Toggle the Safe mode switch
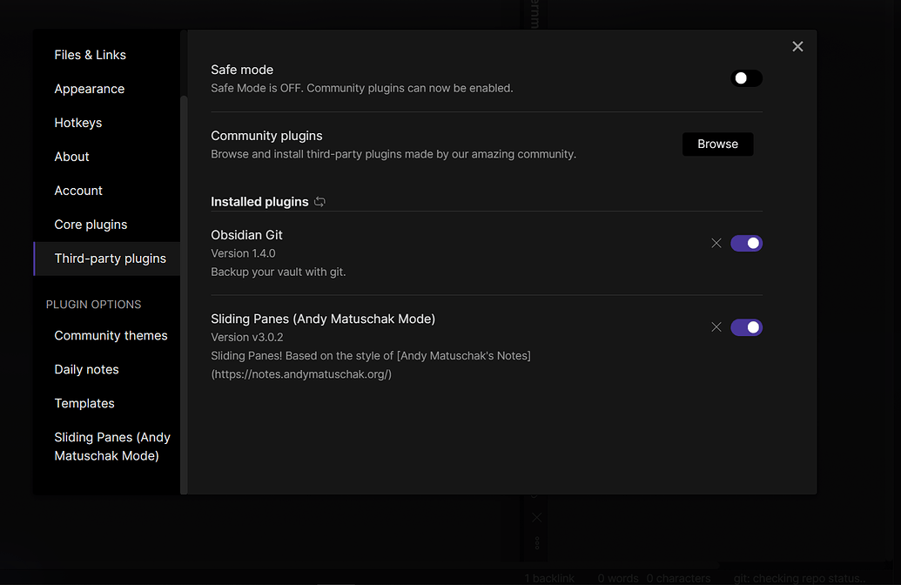 click(x=746, y=78)
